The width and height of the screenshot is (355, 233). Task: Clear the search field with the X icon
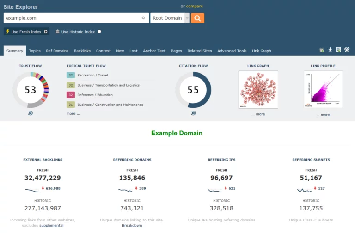143,18
